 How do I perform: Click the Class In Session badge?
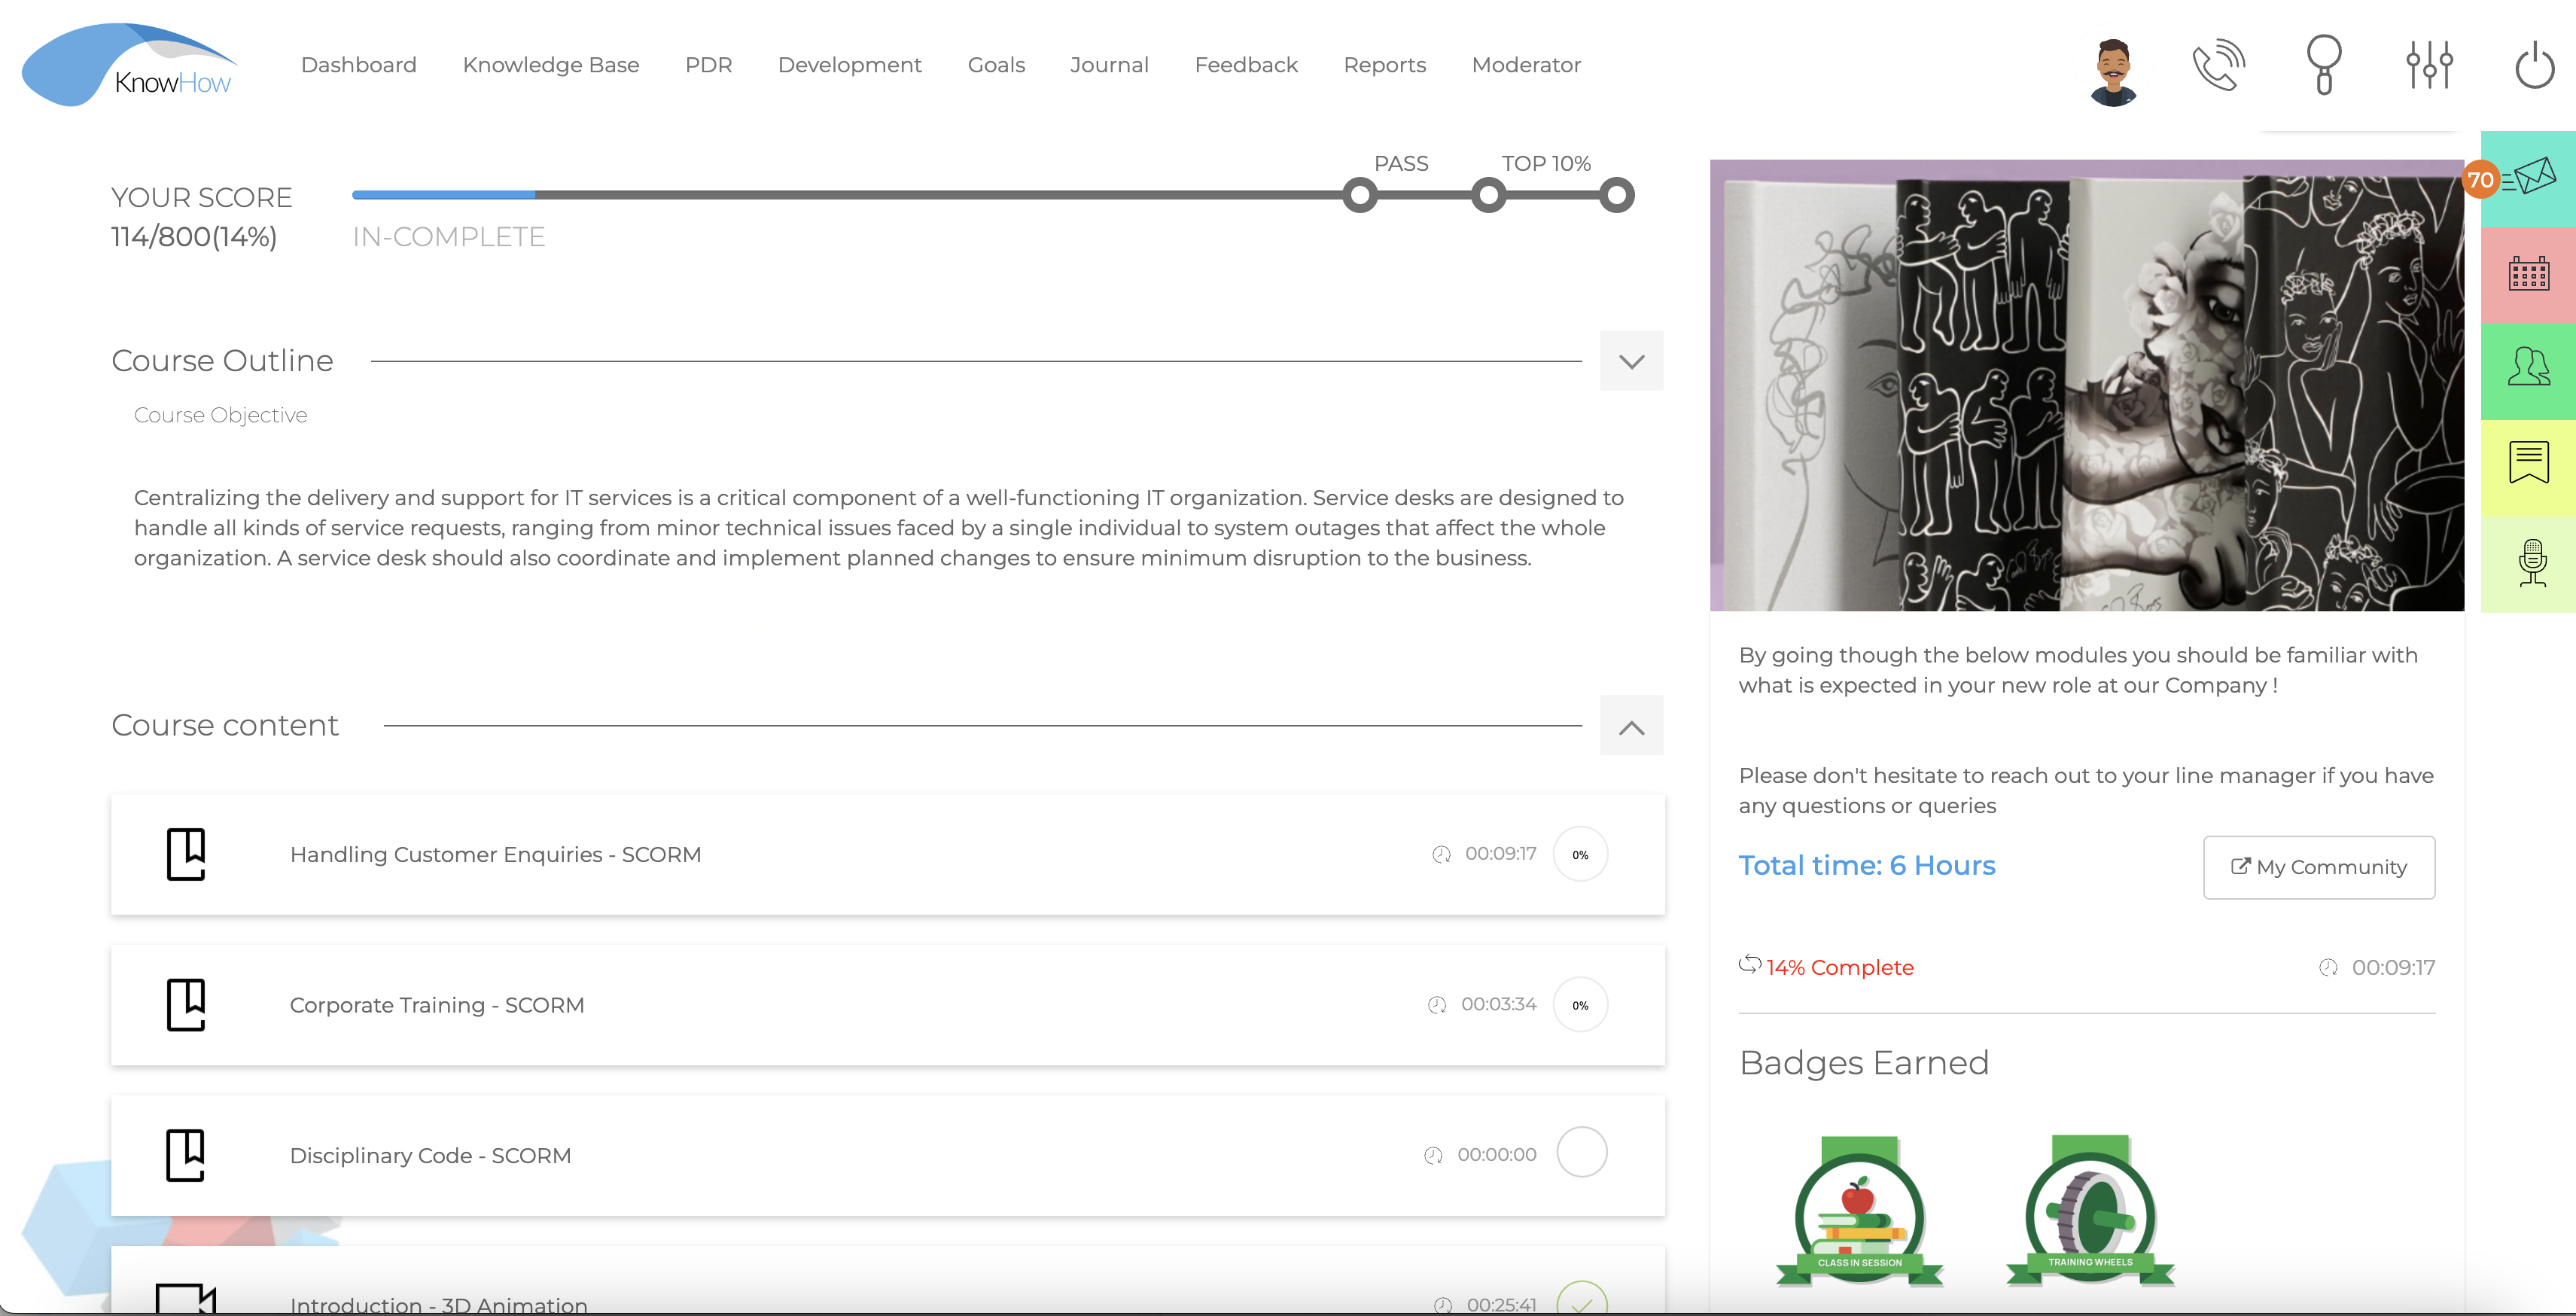coord(1859,1211)
